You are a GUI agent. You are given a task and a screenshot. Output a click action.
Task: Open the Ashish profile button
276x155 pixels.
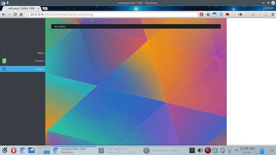pos(269,8)
